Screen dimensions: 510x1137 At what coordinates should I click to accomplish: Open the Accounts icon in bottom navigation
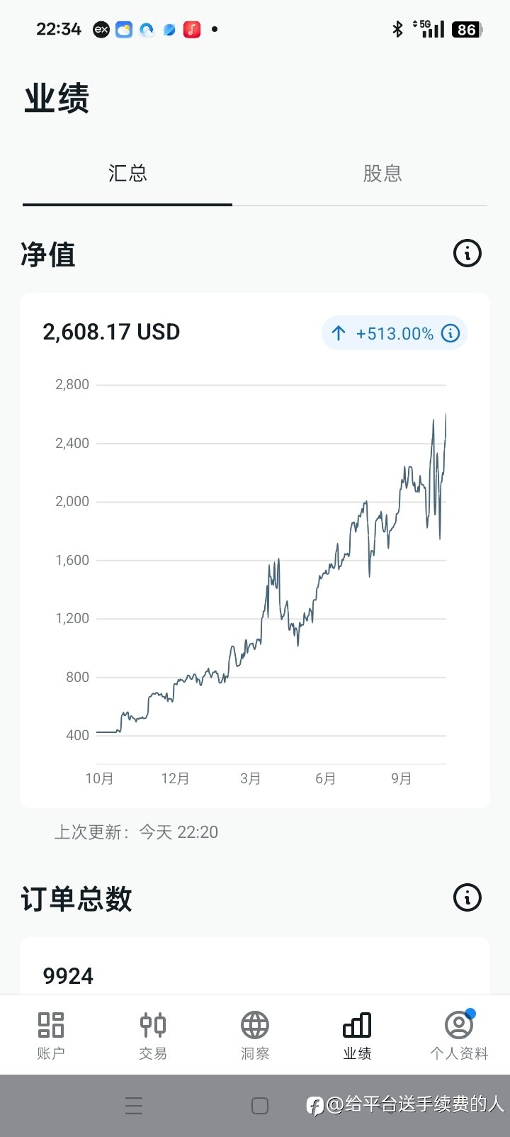tap(51, 1026)
